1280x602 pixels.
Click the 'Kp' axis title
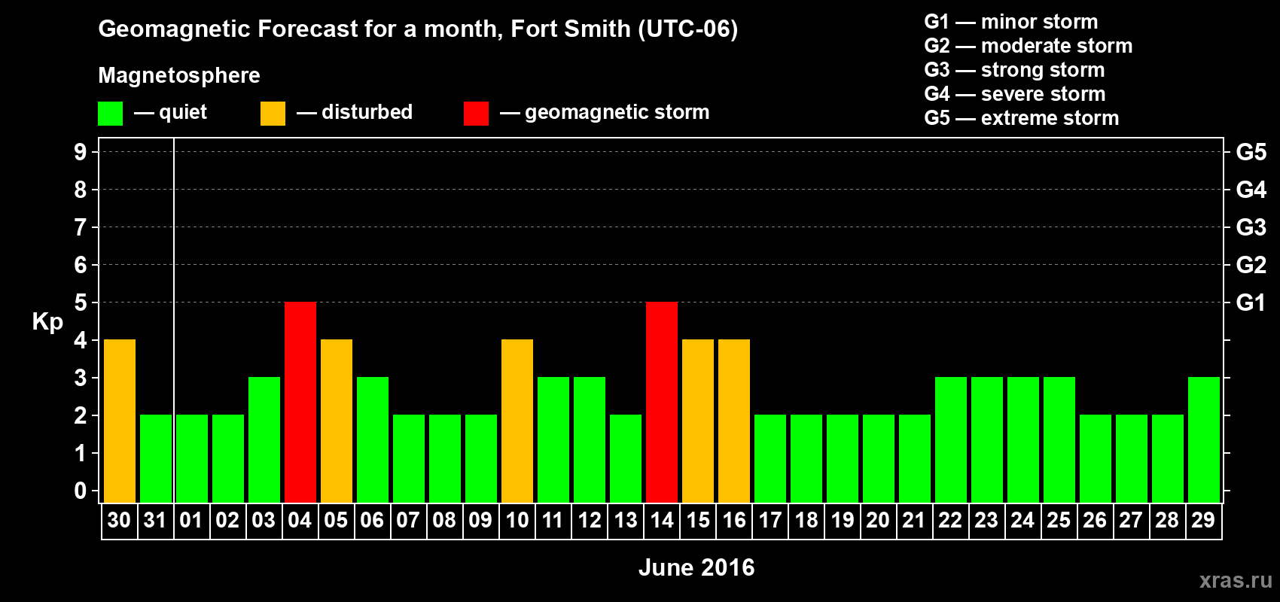pos(47,322)
